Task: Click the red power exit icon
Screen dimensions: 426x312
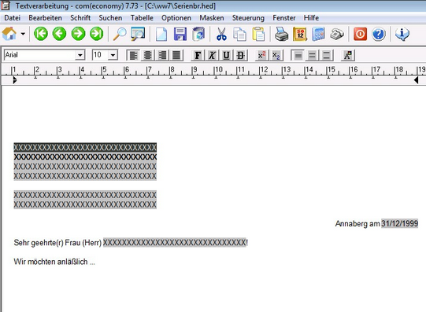Action: pos(361,34)
